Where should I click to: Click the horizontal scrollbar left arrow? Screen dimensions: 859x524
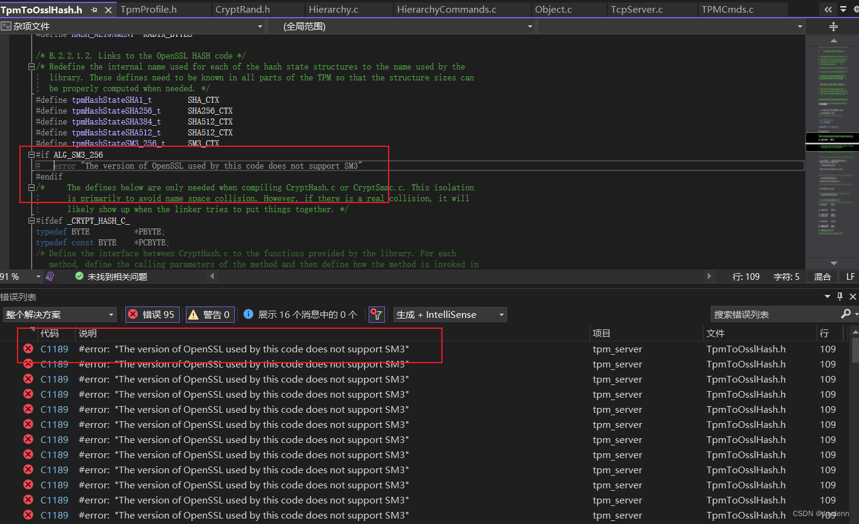click(212, 276)
